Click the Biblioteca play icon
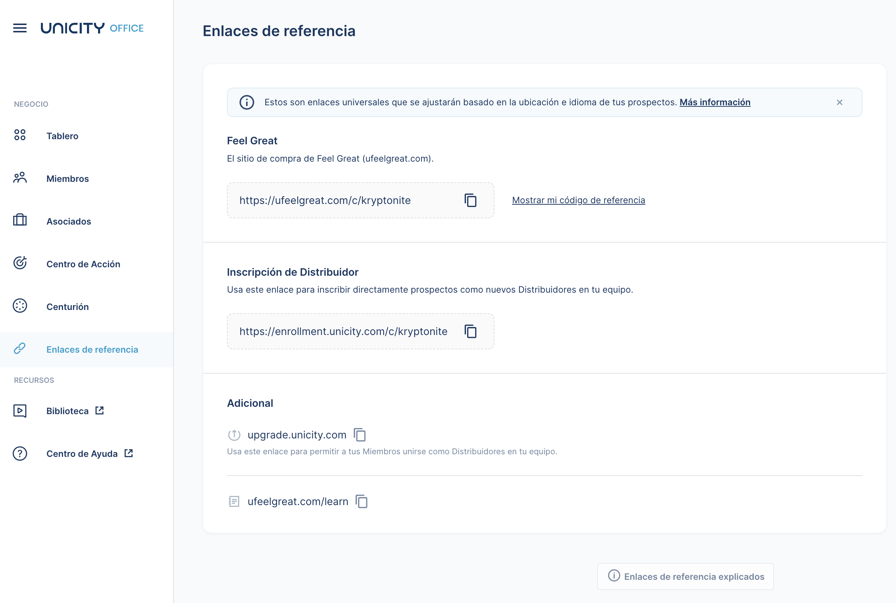This screenshot has width=896, height=603. [20, 411]
